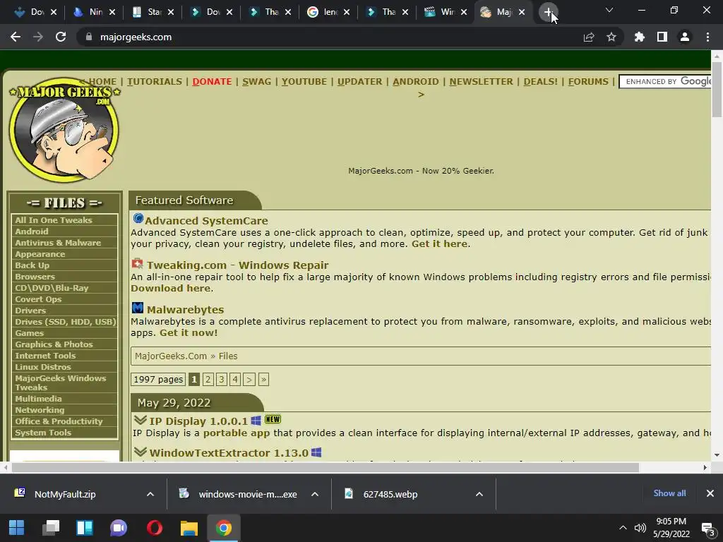
Task: Open 627485.webp download options arrow
Action: [479, 494]
